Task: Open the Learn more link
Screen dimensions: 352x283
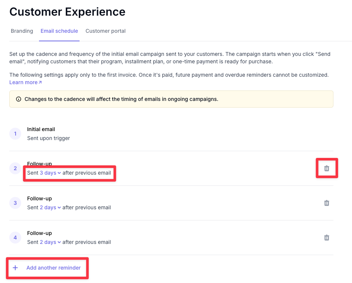Action: (26, 82)
